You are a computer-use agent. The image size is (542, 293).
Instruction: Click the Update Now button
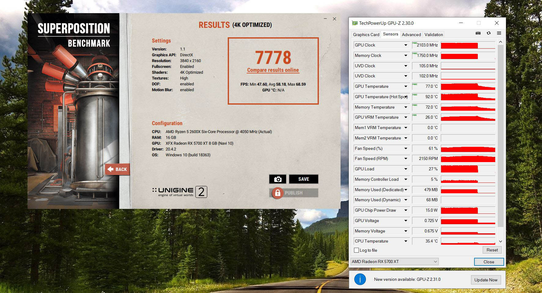pyautogui.click(x=486, y=280)
